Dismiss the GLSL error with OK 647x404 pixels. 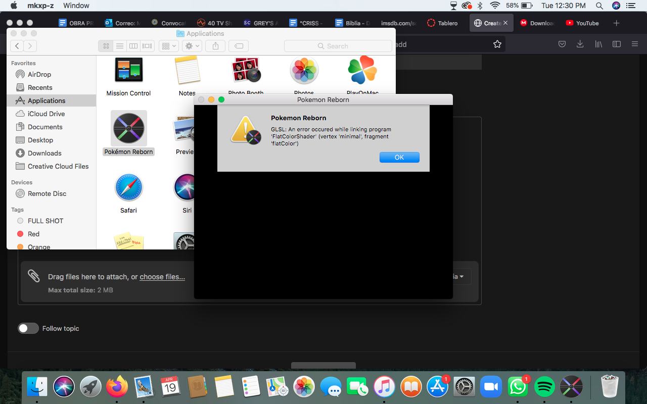click(399, 157)
